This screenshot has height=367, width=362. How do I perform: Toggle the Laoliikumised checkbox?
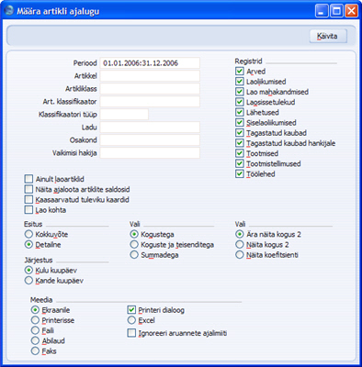coord(240,82)
